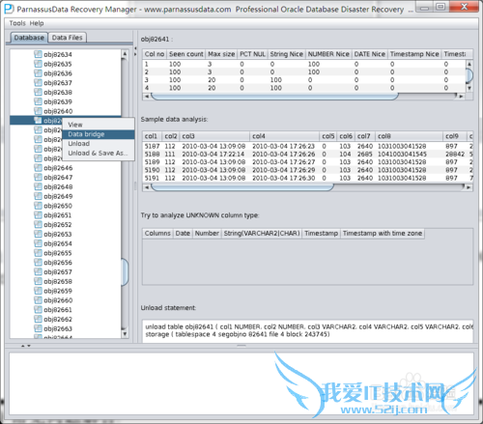Viewport: 483px width, 424px height.
Task: Select obj82662 in the object tree
Action: pos(58,319)
